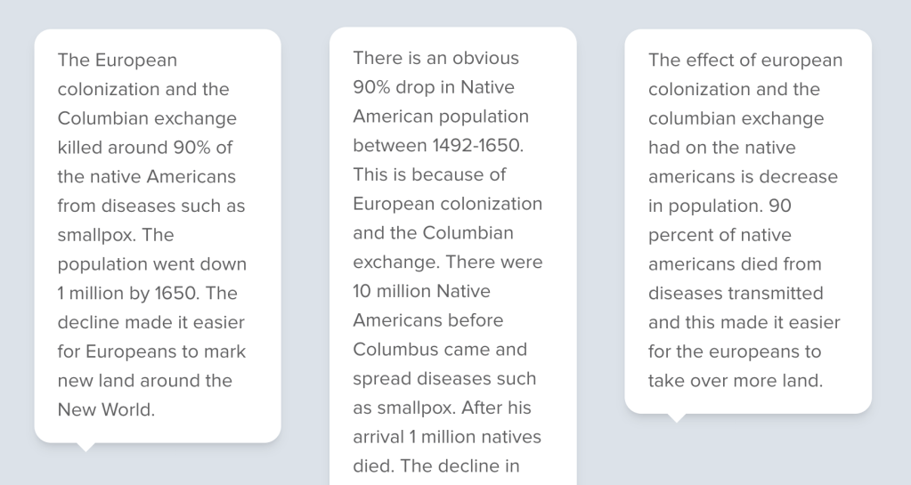Click the "New World." text line
This screenshot has width=911, height=485.
pos(106,410)
